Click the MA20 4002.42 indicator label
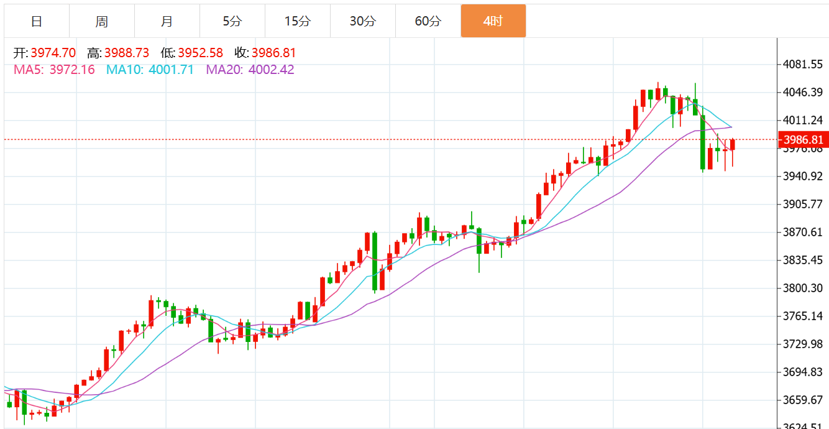829x429 pixels. coord(250,70)
